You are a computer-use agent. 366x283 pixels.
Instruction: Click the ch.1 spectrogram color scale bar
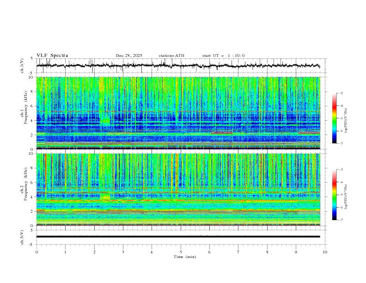334,118
